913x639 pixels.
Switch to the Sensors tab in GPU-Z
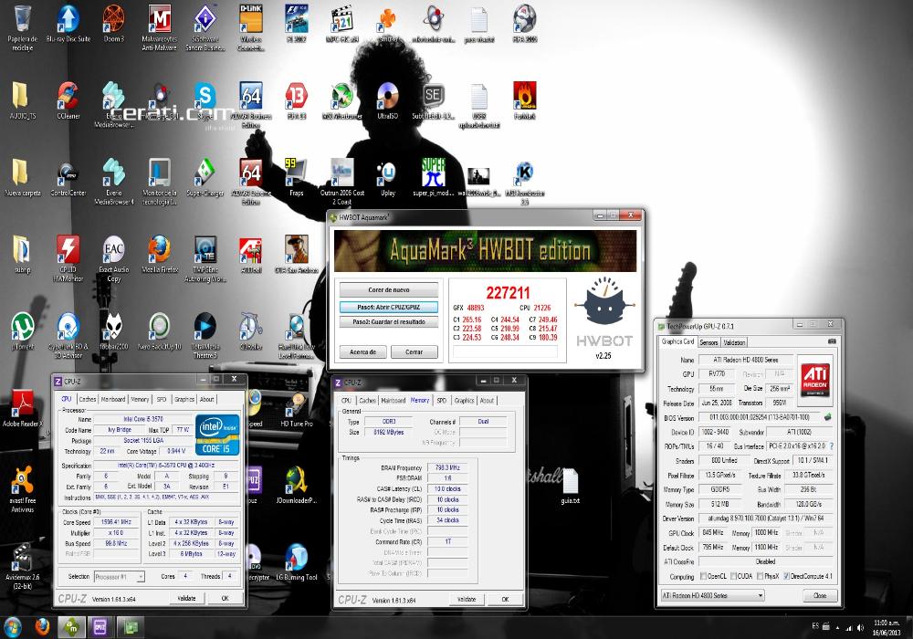[708, 342]
